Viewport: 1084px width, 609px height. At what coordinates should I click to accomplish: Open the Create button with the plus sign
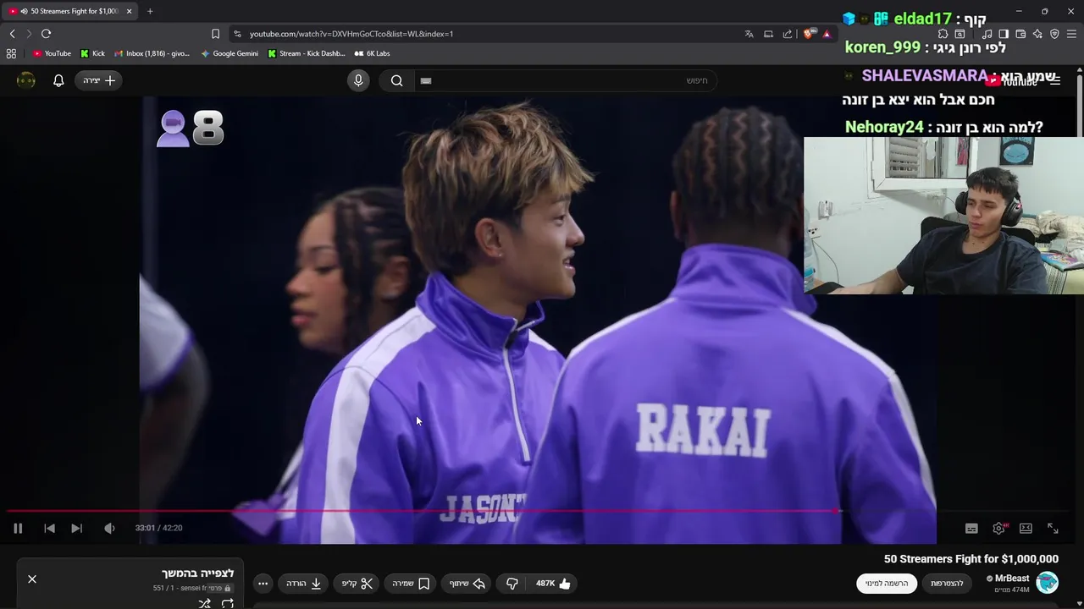point(99,80)
